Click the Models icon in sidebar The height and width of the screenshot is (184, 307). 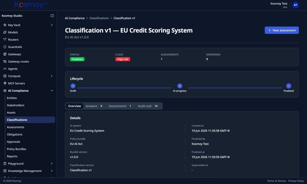point(5,32)
